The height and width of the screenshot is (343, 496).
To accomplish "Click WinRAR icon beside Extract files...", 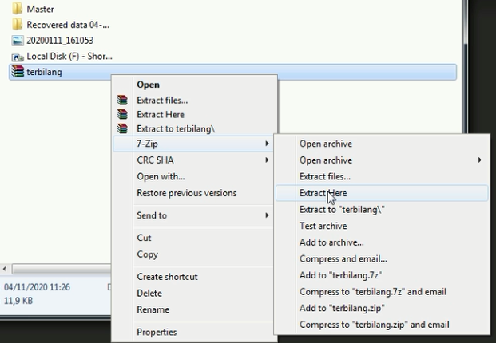I will (x=122, y=101).
